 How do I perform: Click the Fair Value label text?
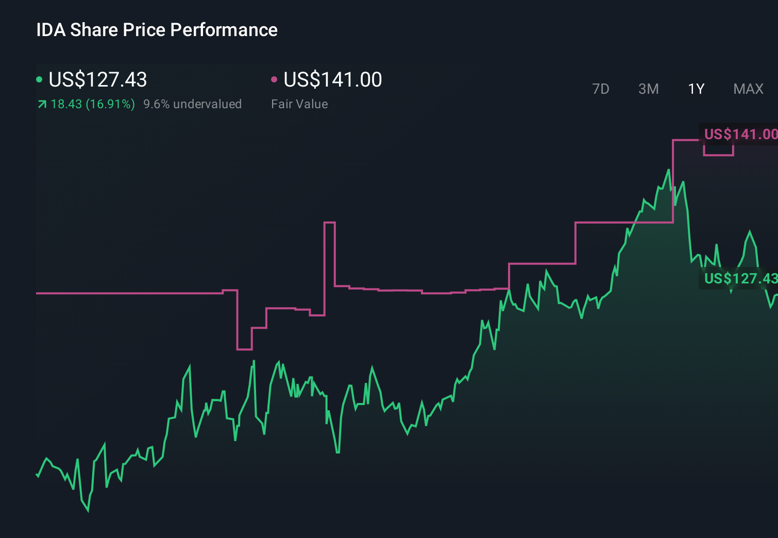299,104
